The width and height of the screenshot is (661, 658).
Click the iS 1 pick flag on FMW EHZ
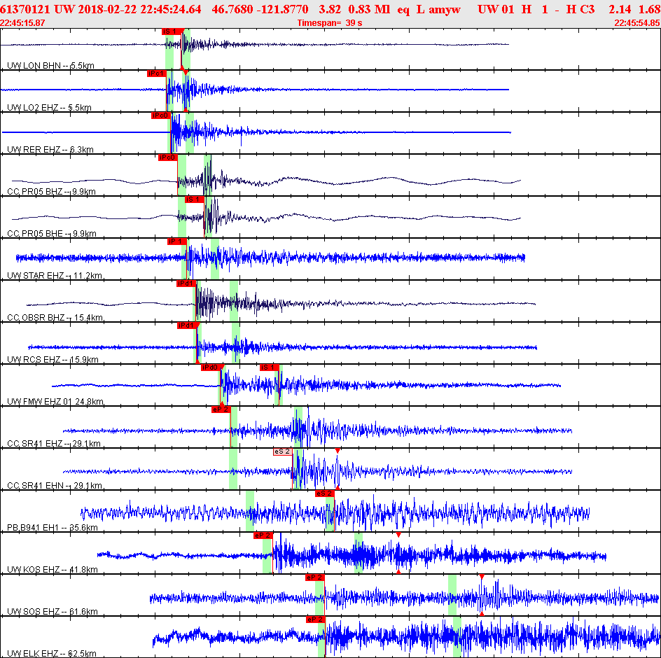pos(270,367)
